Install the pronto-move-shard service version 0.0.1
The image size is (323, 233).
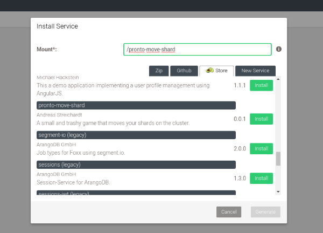coord(261,119)
